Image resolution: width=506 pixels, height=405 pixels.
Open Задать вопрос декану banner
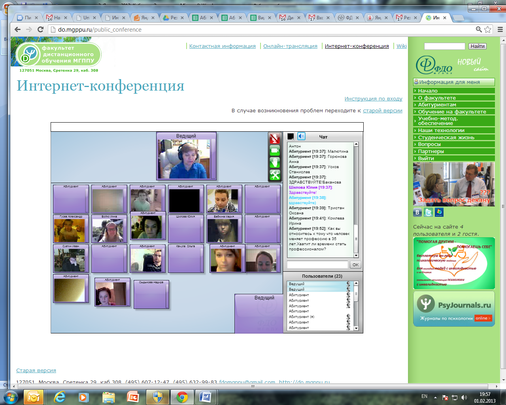[454, 184]
